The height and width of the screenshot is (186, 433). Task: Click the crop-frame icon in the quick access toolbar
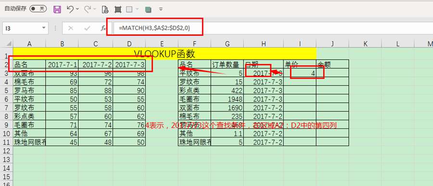(x=118, y=10)
